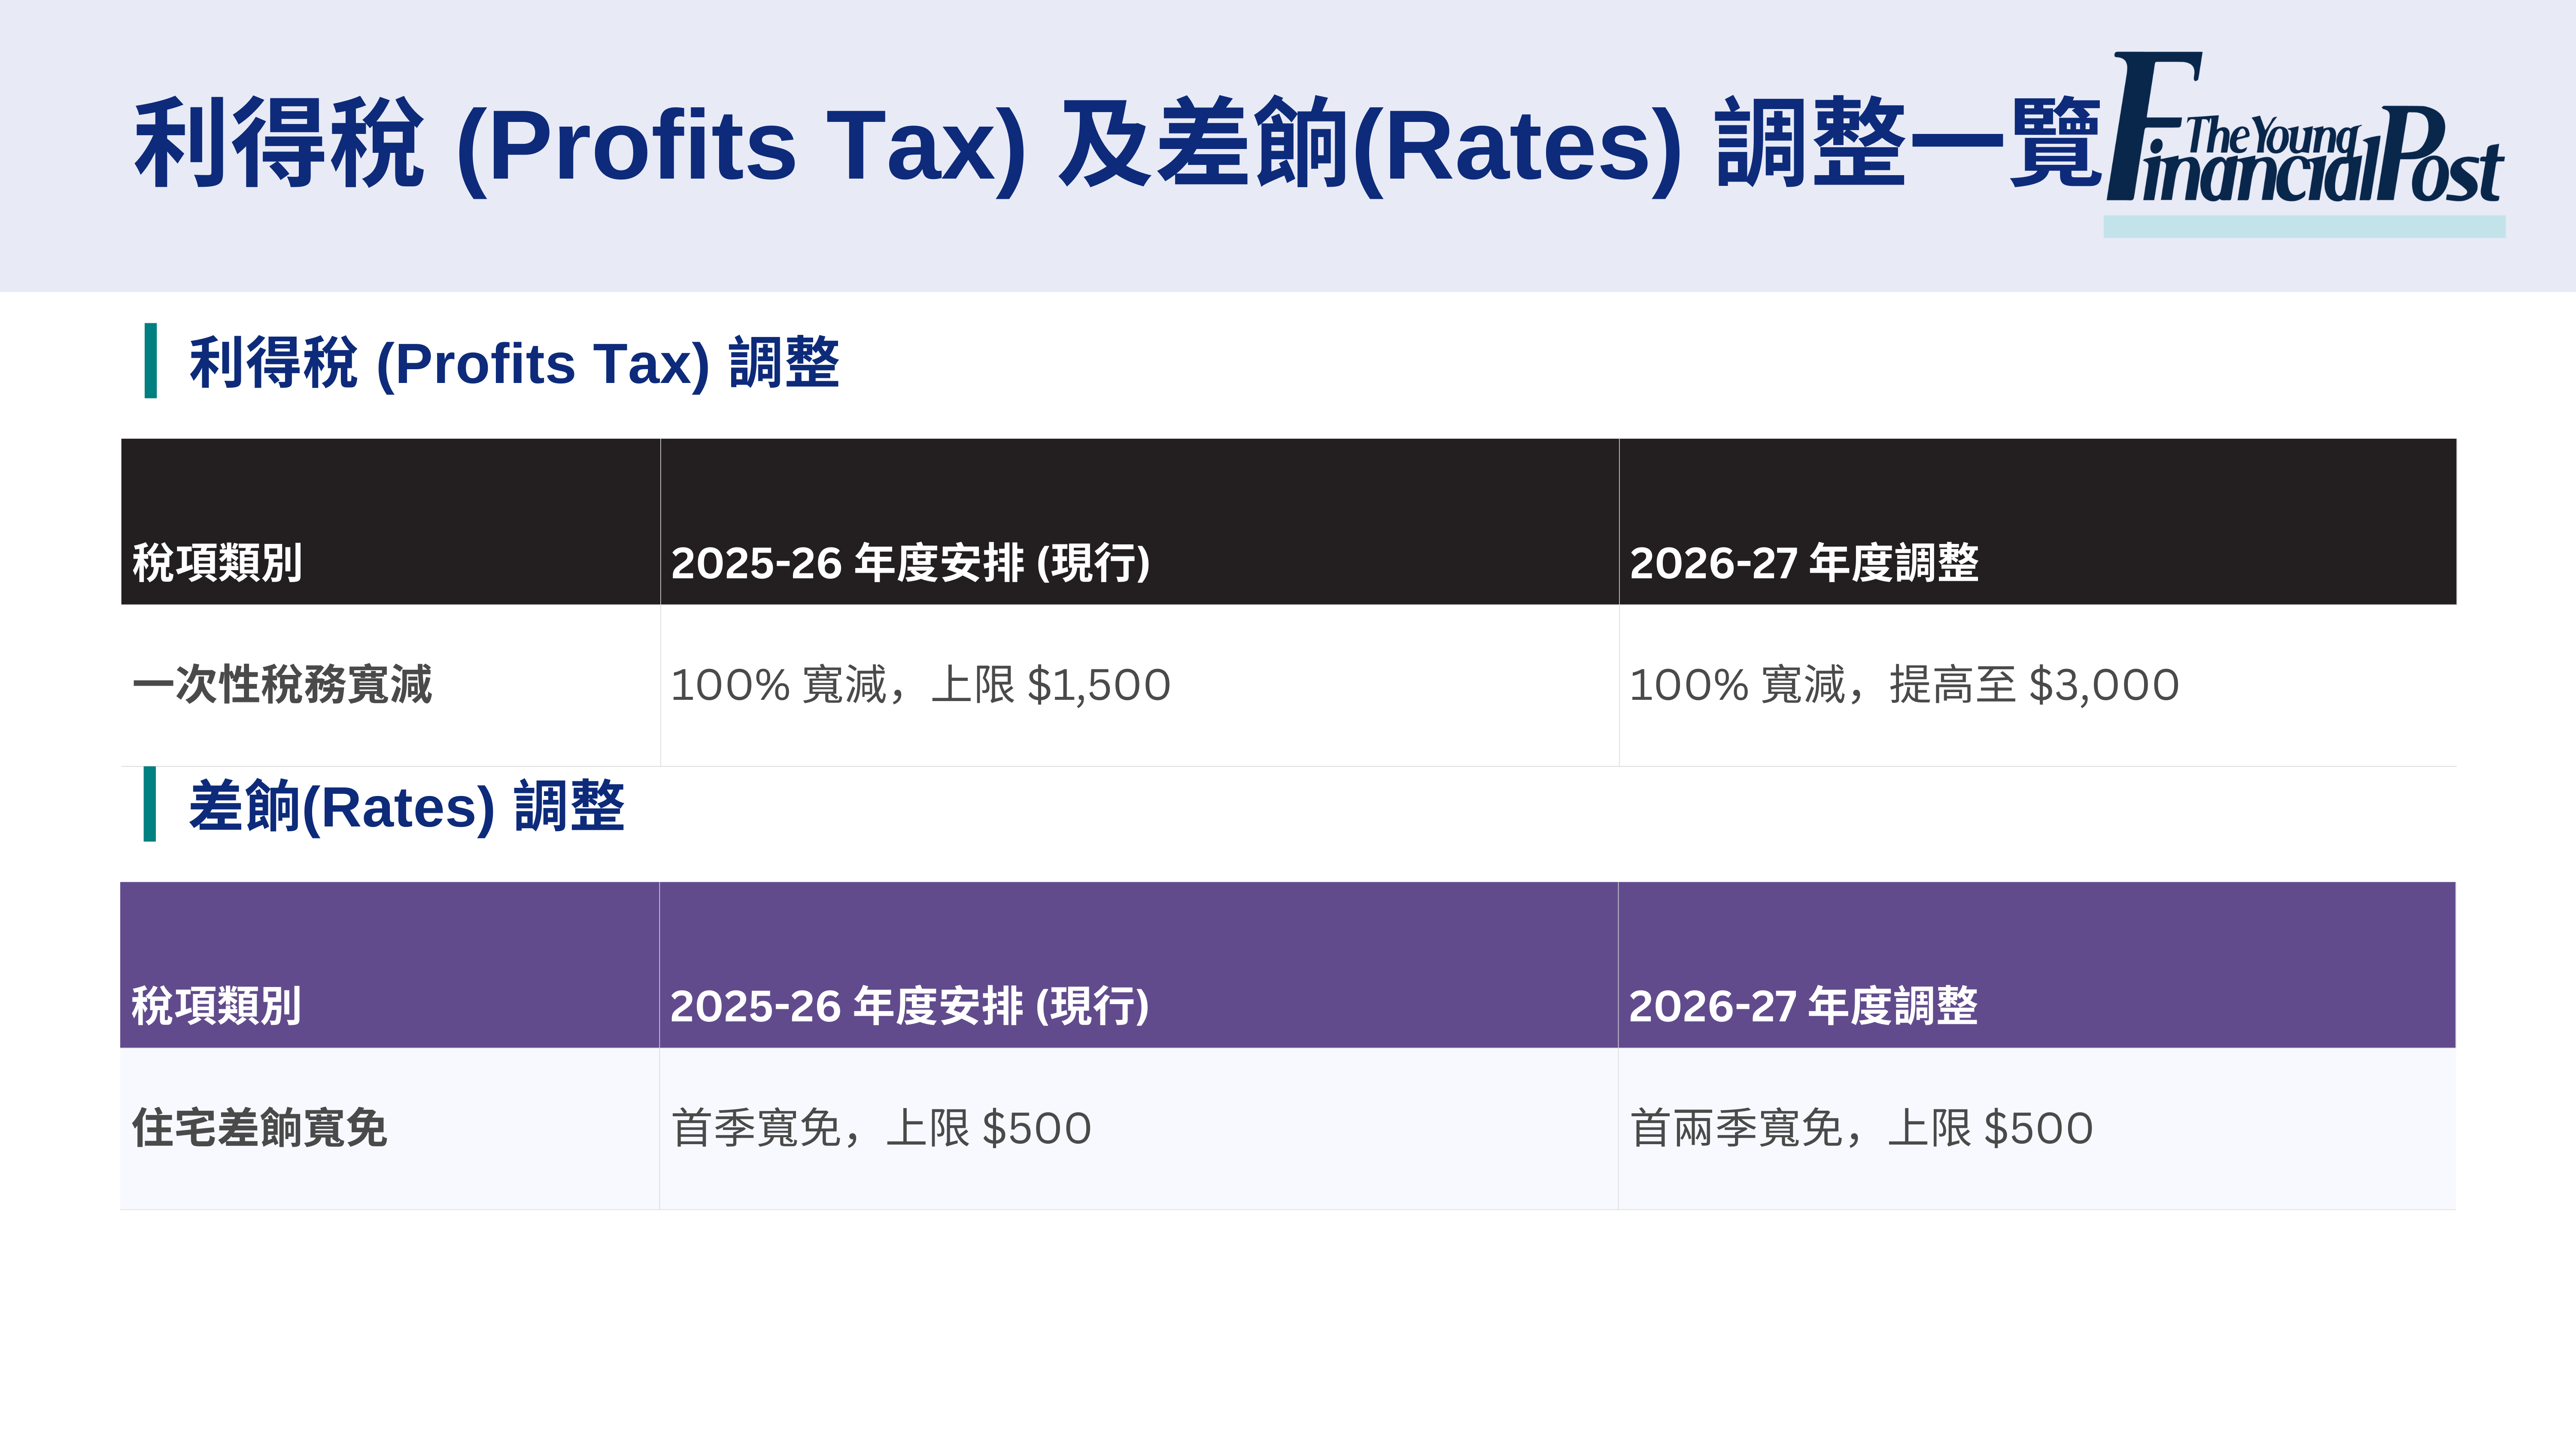Click 稅項類別 in the black table header

coord(217,563)
